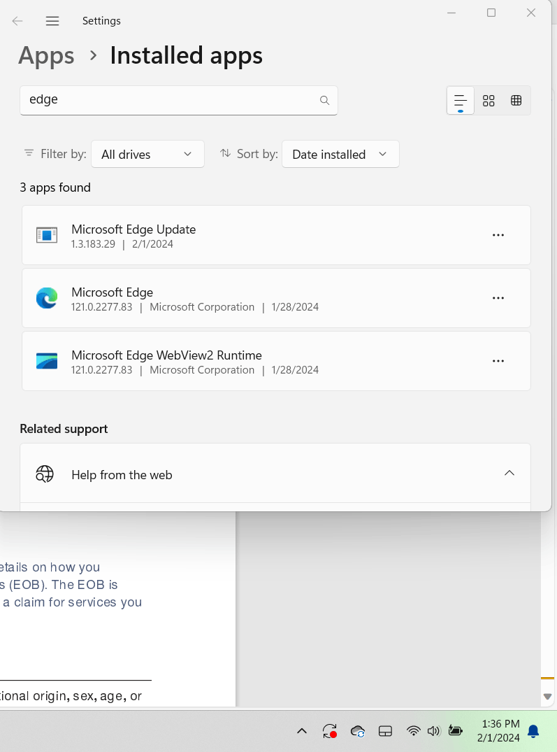Click the Microsoft Edge Update name text
This screenshot has width=557, height=752.
pyautogui.click(x=133, y=229)
